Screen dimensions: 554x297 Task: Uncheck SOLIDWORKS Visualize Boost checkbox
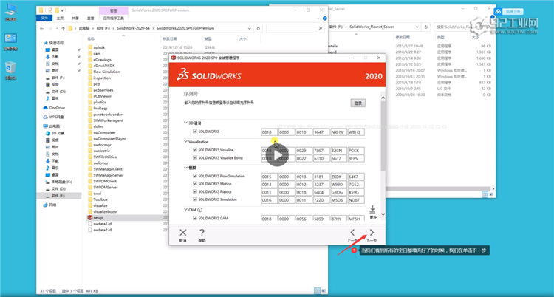pyautogui.click(x=195, y=157)
